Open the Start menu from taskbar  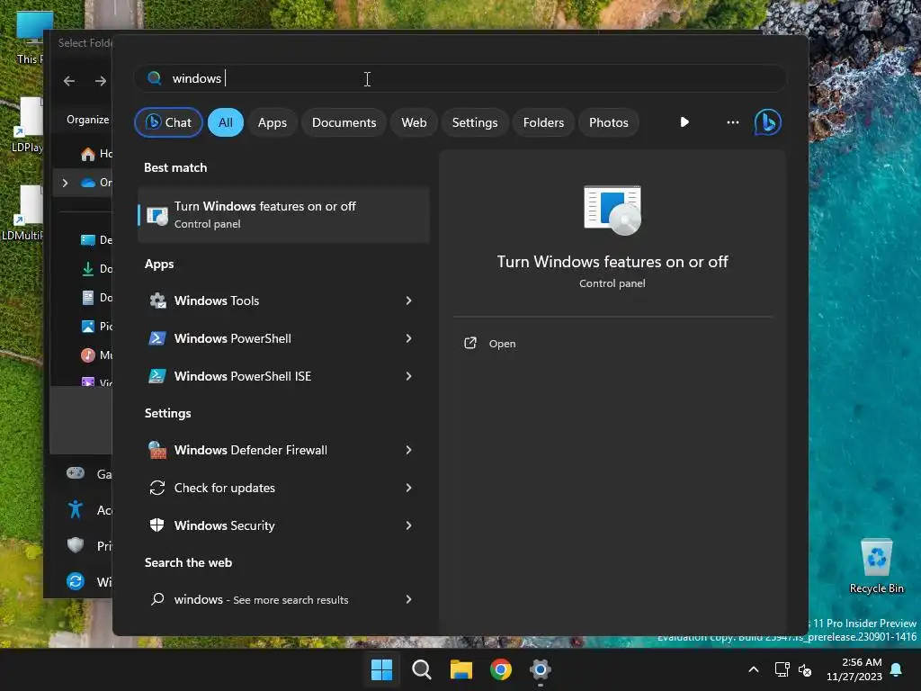(381, 669)
